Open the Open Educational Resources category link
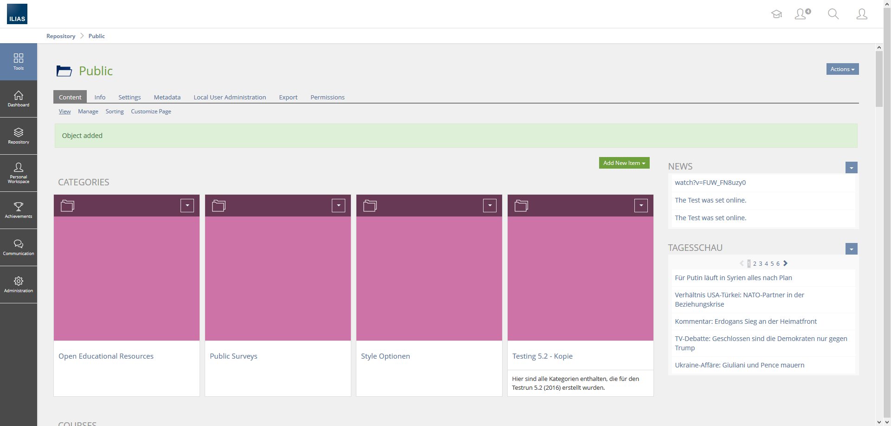This screenshot has height=426, width=891. [106, 356]
